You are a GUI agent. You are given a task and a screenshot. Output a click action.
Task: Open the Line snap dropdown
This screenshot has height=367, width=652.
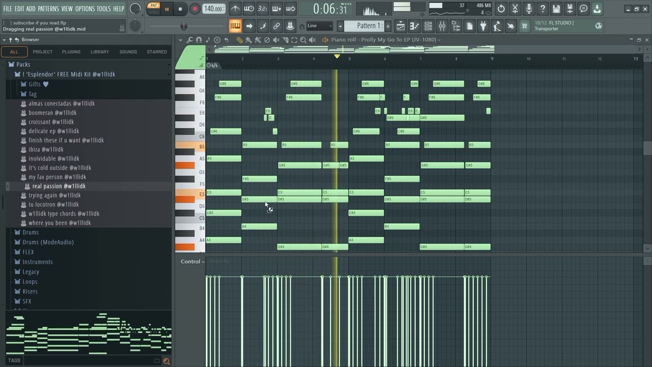pyautogui.click(x=319, y=26)
